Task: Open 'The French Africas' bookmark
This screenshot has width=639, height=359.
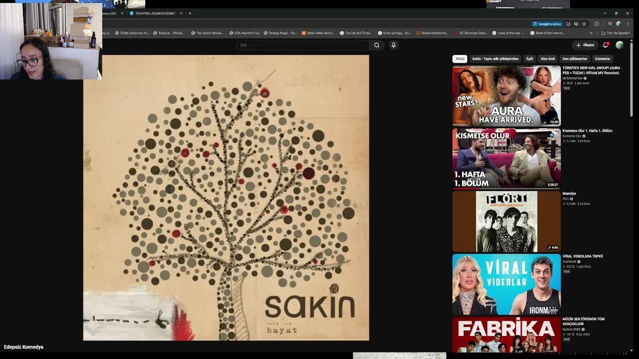Action: (207, 33)
